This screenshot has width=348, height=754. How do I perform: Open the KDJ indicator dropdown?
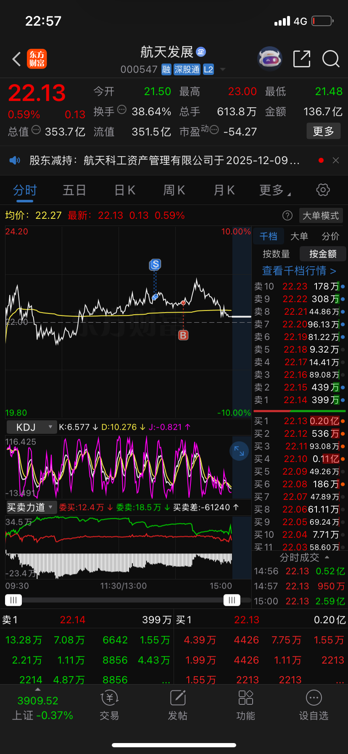click(31, 427)
